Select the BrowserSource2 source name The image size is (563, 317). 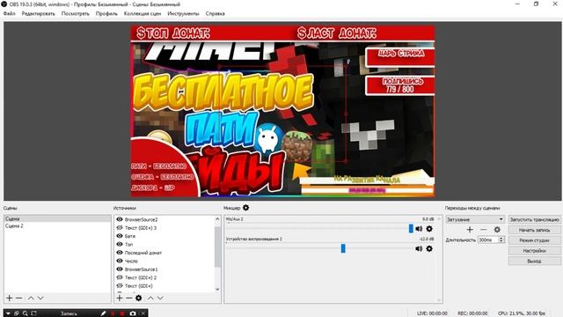click(x=141, y=219)
